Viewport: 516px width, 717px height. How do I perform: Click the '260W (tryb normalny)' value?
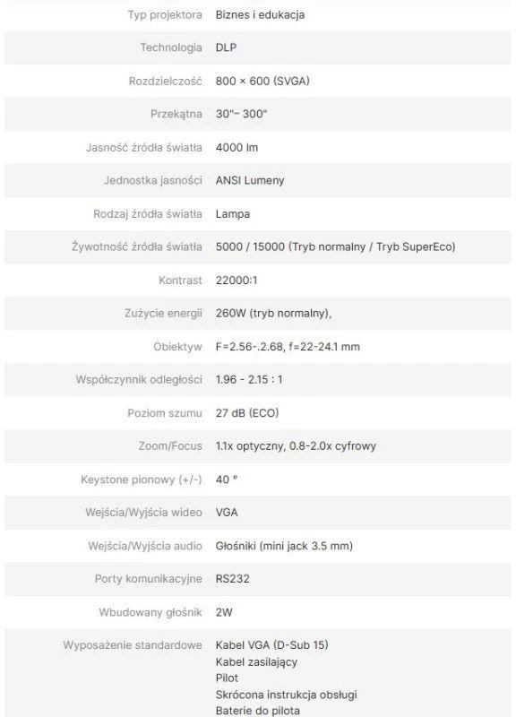point(273,313)
